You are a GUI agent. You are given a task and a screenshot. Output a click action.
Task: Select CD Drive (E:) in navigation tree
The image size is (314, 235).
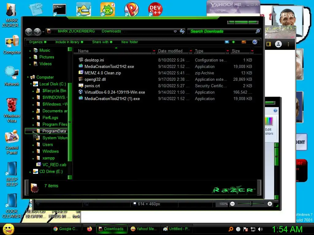click(x=51, y=171)
